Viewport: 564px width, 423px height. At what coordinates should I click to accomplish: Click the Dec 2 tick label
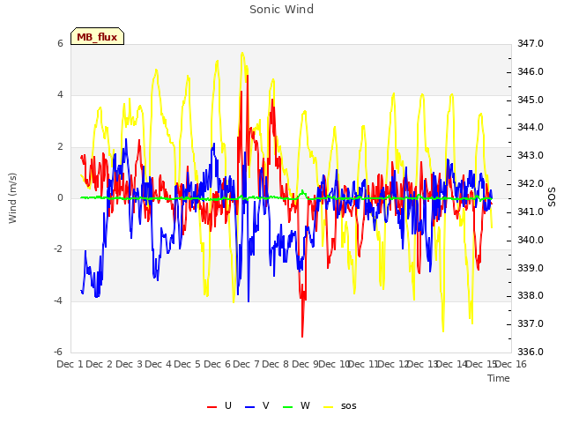click(100, 364)
